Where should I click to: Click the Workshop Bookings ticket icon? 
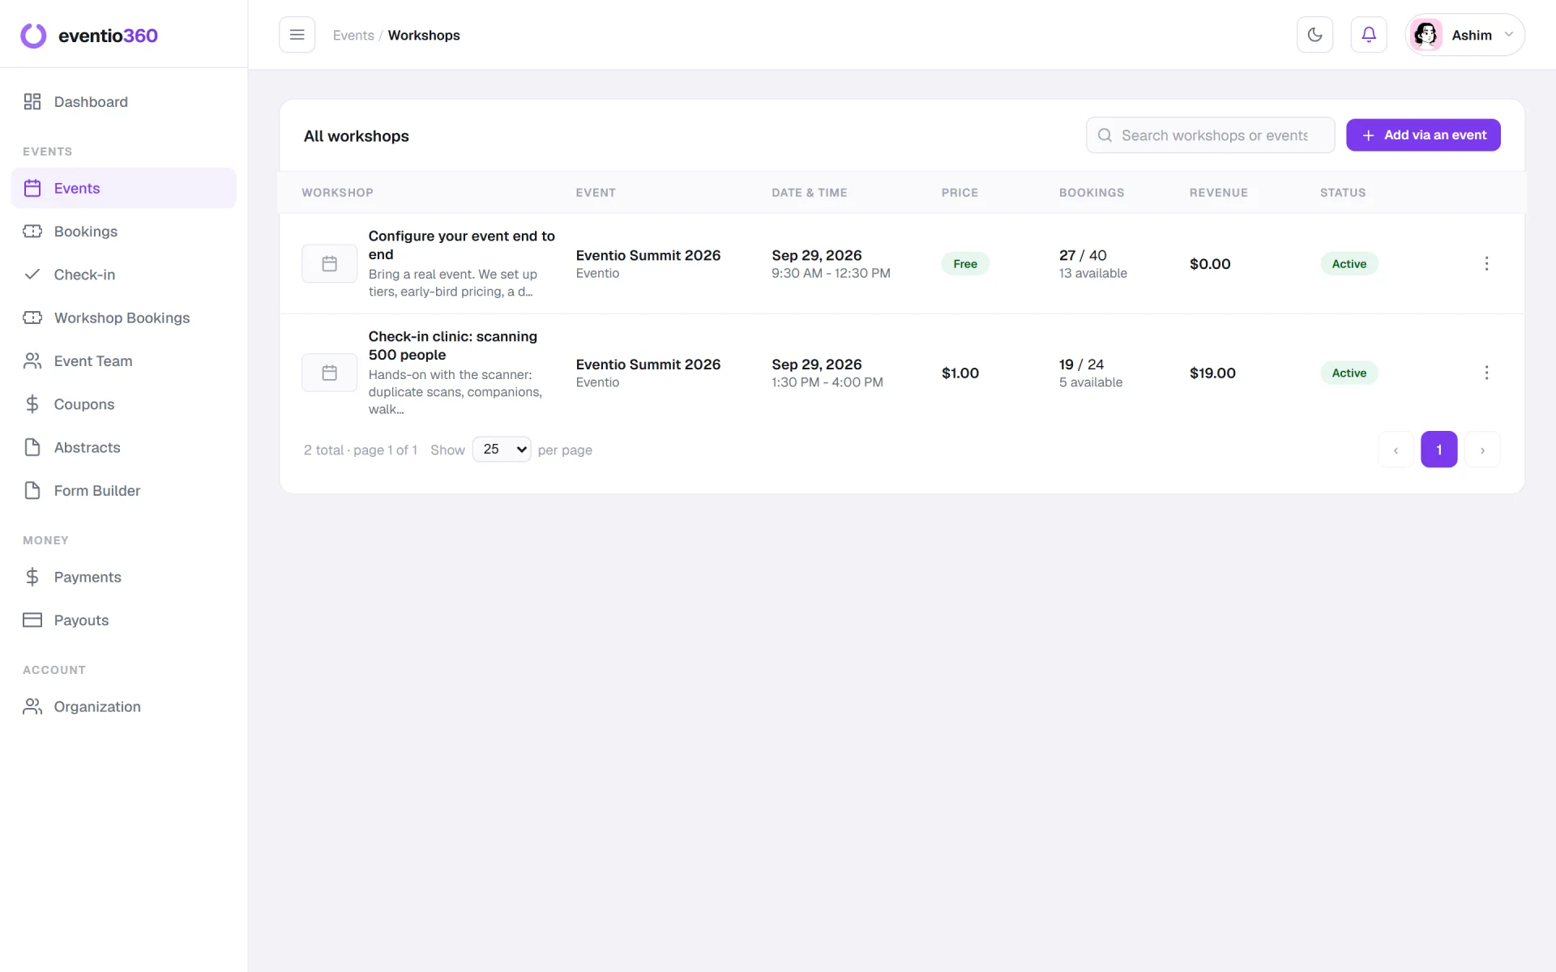coord(32,318)
